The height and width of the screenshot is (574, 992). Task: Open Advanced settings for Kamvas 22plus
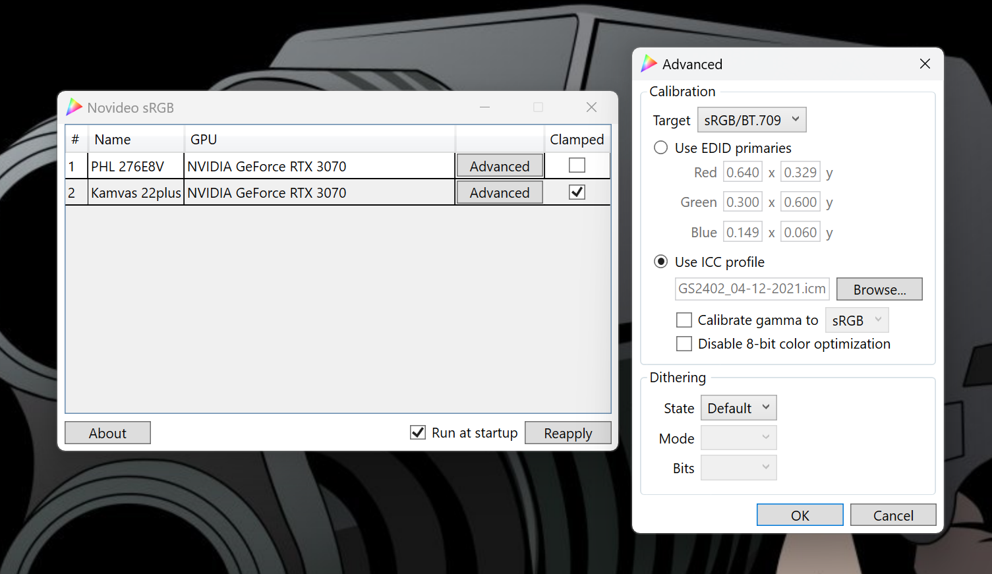(x=500, y=192)
